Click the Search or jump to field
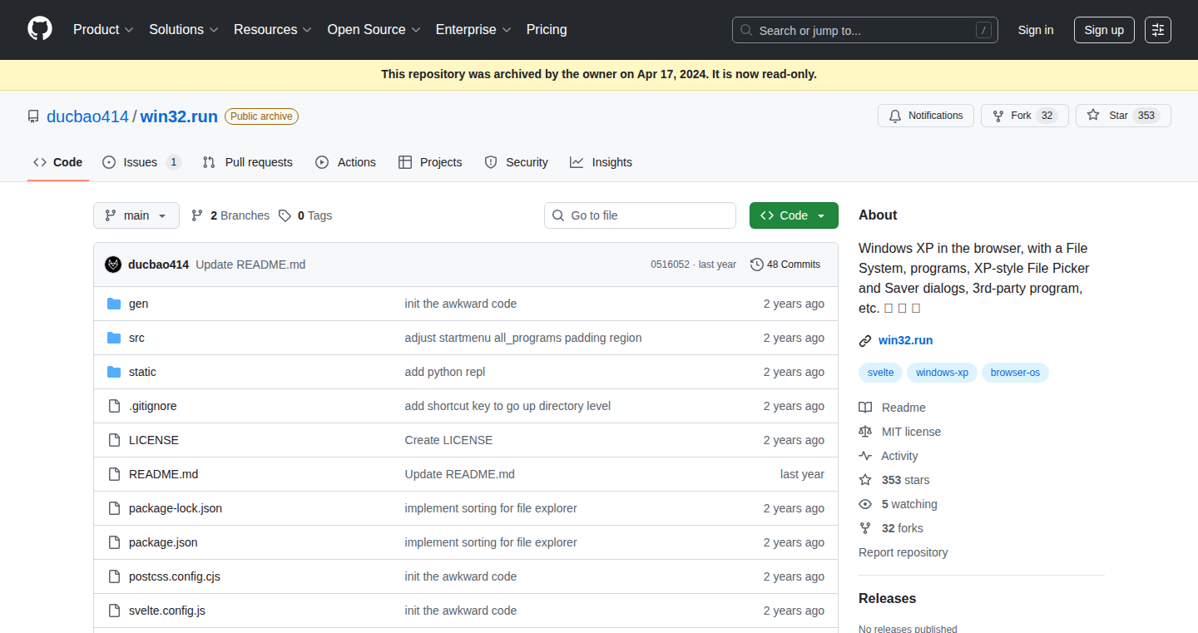 864,30
